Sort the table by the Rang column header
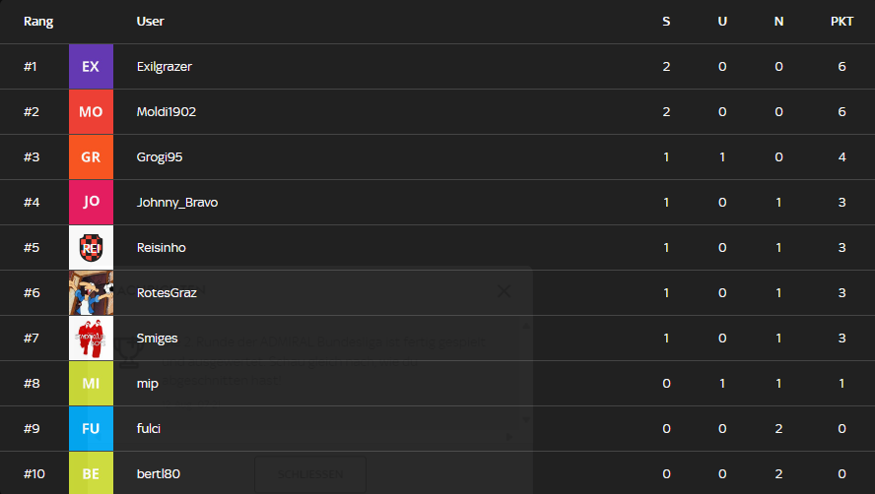Image resolution: width=875 pixels, height=494 pixels. (38, 22)
